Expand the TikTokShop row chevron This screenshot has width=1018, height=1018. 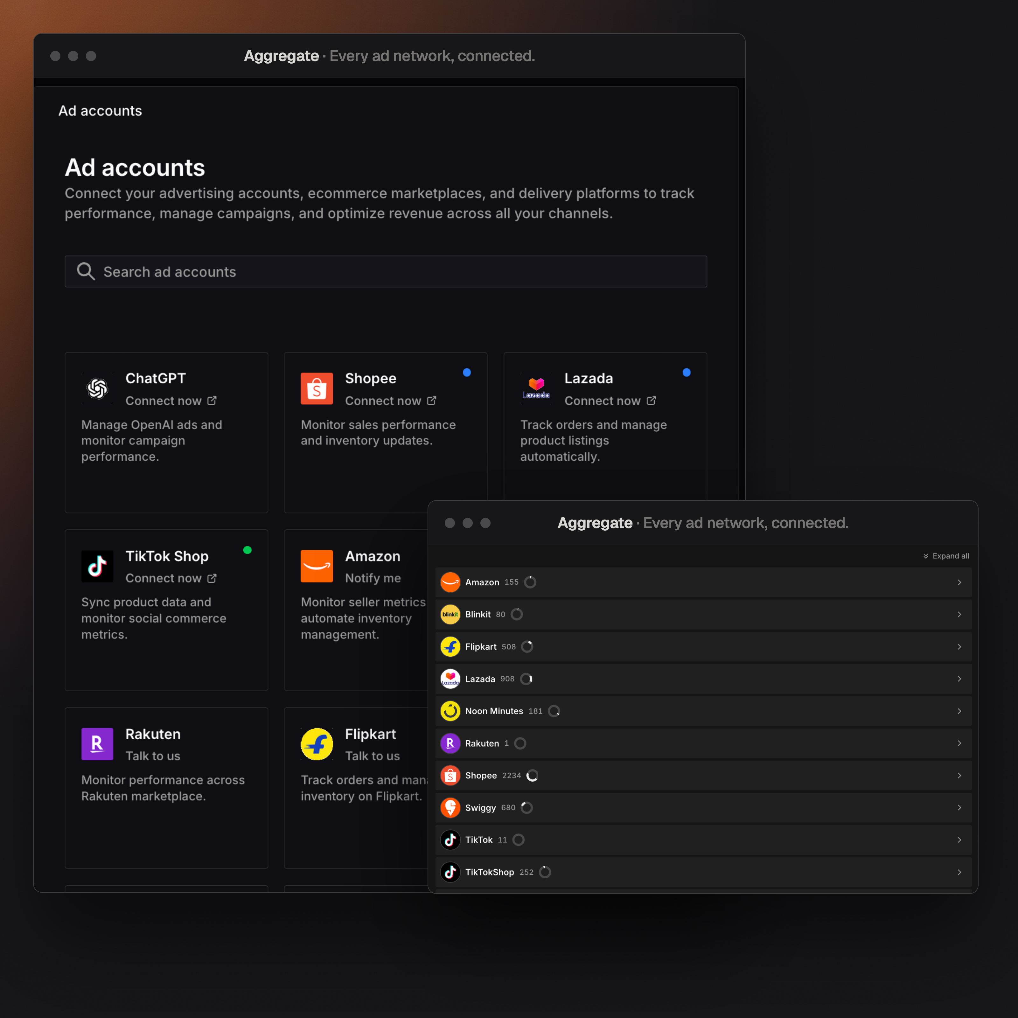click(959, 872)
